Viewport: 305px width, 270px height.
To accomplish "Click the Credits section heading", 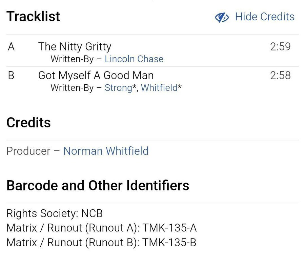I will pos(28,123).
